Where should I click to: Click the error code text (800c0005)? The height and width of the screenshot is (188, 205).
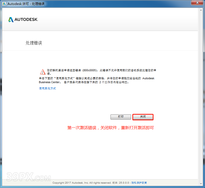(90, 71)
